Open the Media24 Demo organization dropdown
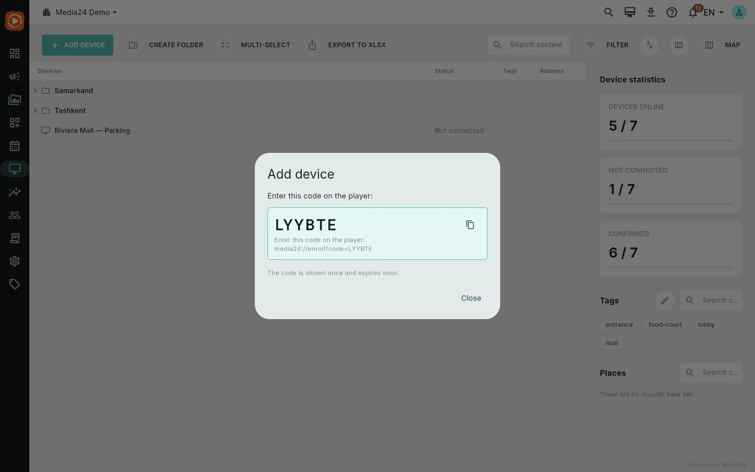Viewport: 755px width, 472px height. pos(80,13)
